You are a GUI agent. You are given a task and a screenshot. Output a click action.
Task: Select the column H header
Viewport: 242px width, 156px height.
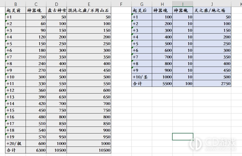point(162,4)
